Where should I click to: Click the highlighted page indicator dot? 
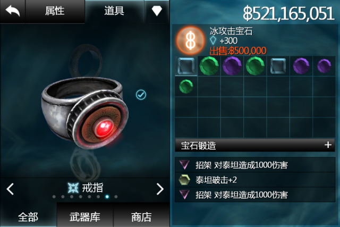107,197
